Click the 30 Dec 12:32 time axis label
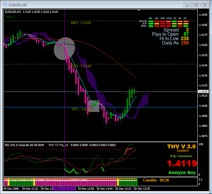 [x=30, y=189]
